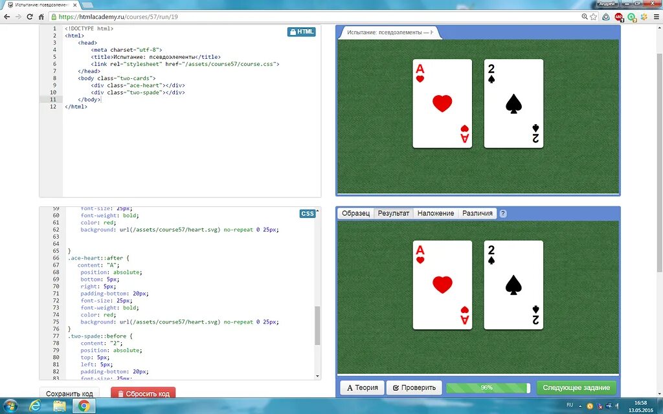Click CSS line 'content: "A";'
Image resolution: width=663 pixels, height=414 pixels.
pyautogui.click(x=98, y=265)
